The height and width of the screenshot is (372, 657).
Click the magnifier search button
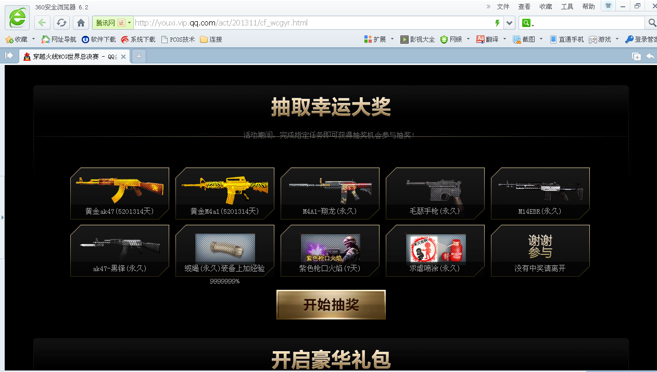pos(651,23)
